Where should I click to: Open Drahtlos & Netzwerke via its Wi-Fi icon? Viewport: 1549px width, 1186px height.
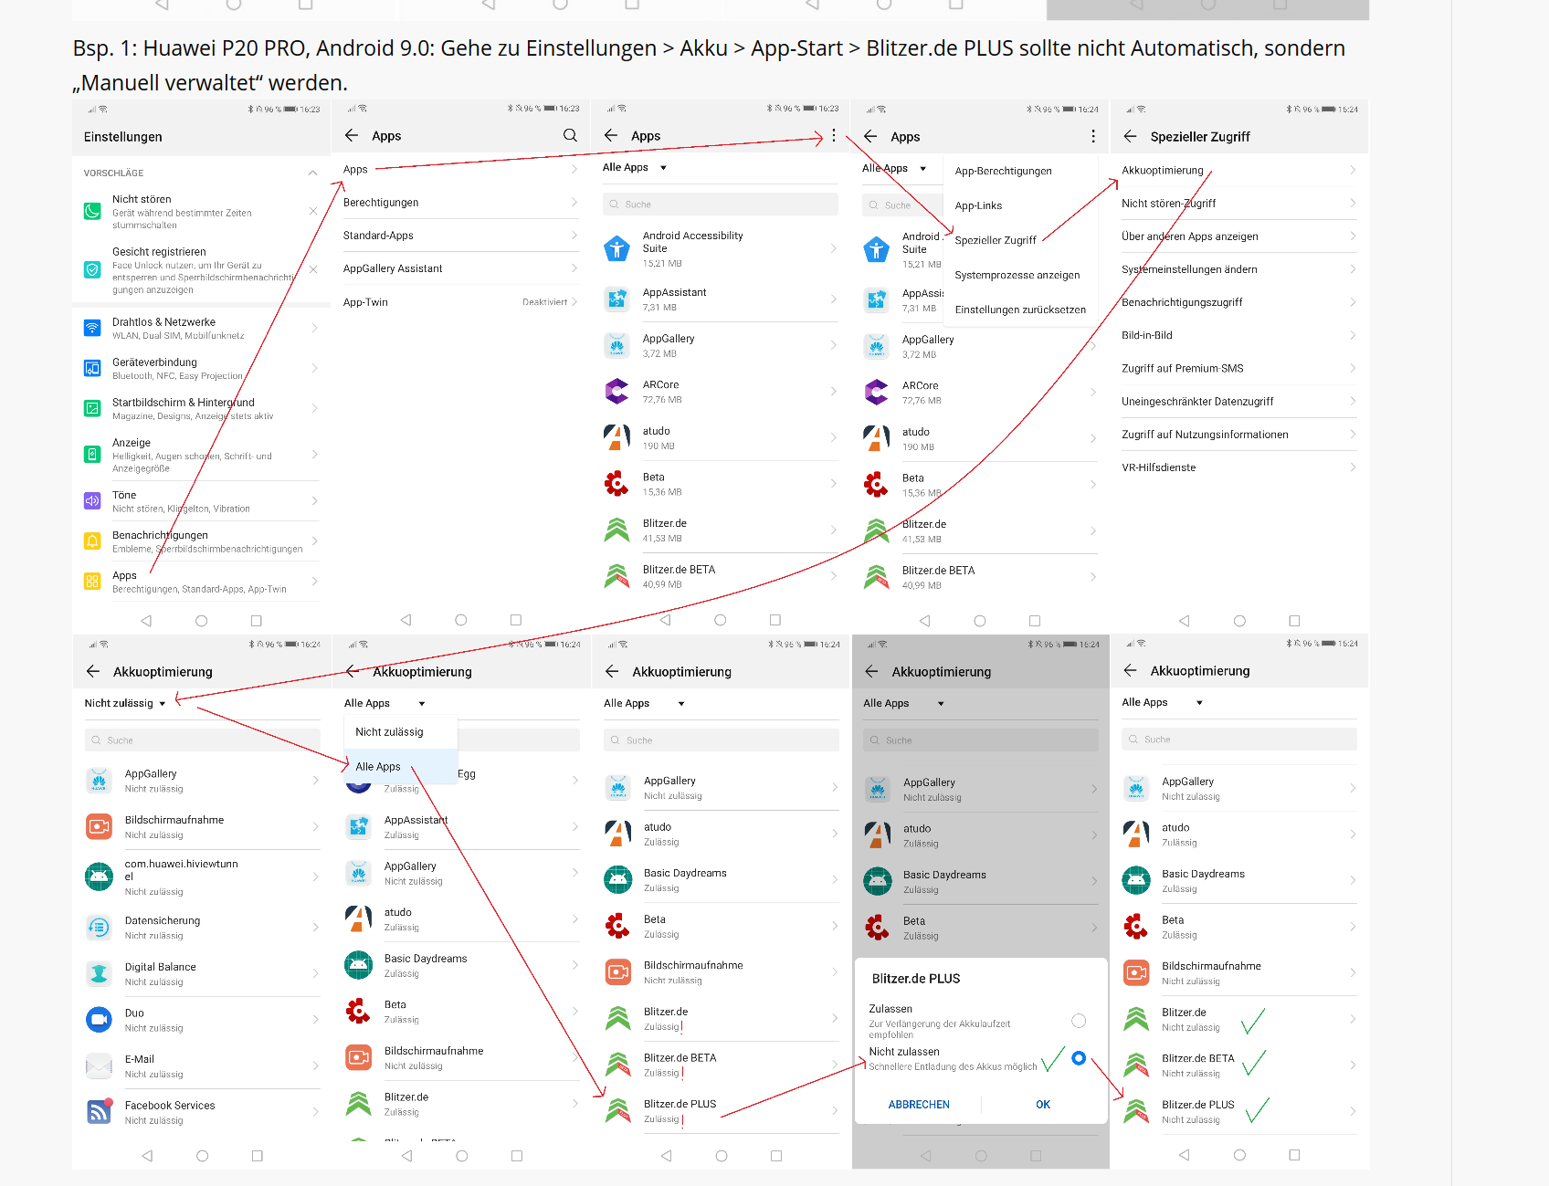point(92,328)
